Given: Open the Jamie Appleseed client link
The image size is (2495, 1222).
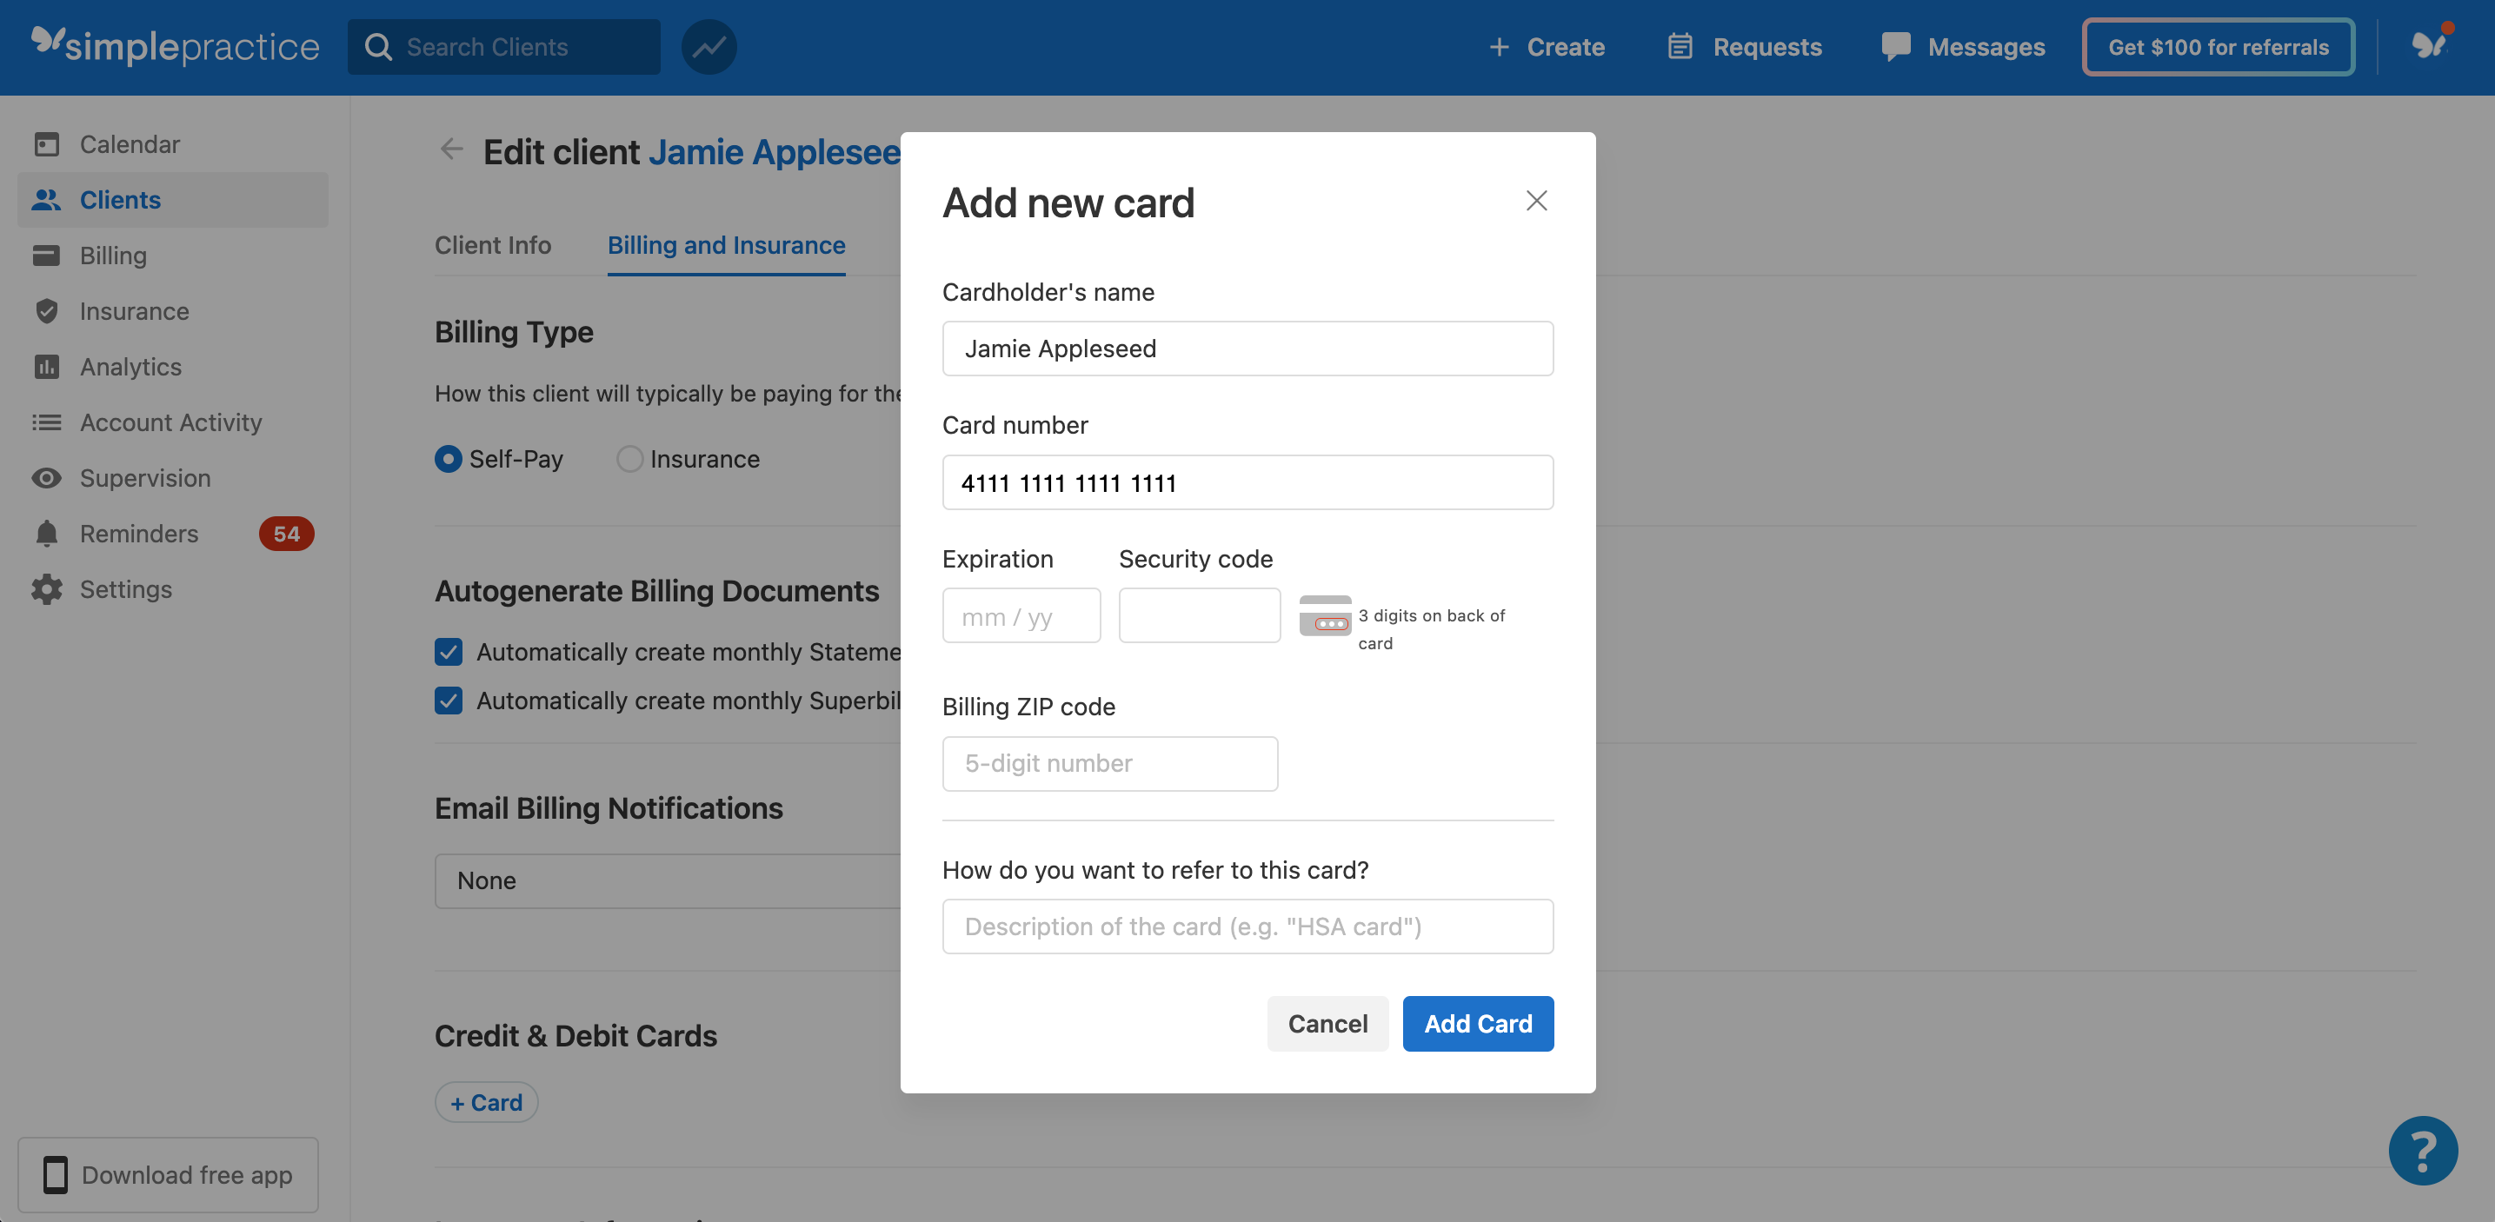Looking at the screenshot, I should point(774,152).
